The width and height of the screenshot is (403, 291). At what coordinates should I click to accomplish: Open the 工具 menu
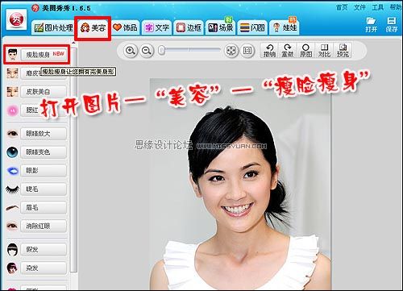click(x=377, y=7)
